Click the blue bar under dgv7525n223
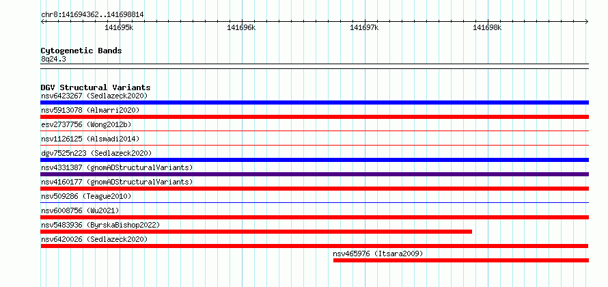 314,160
